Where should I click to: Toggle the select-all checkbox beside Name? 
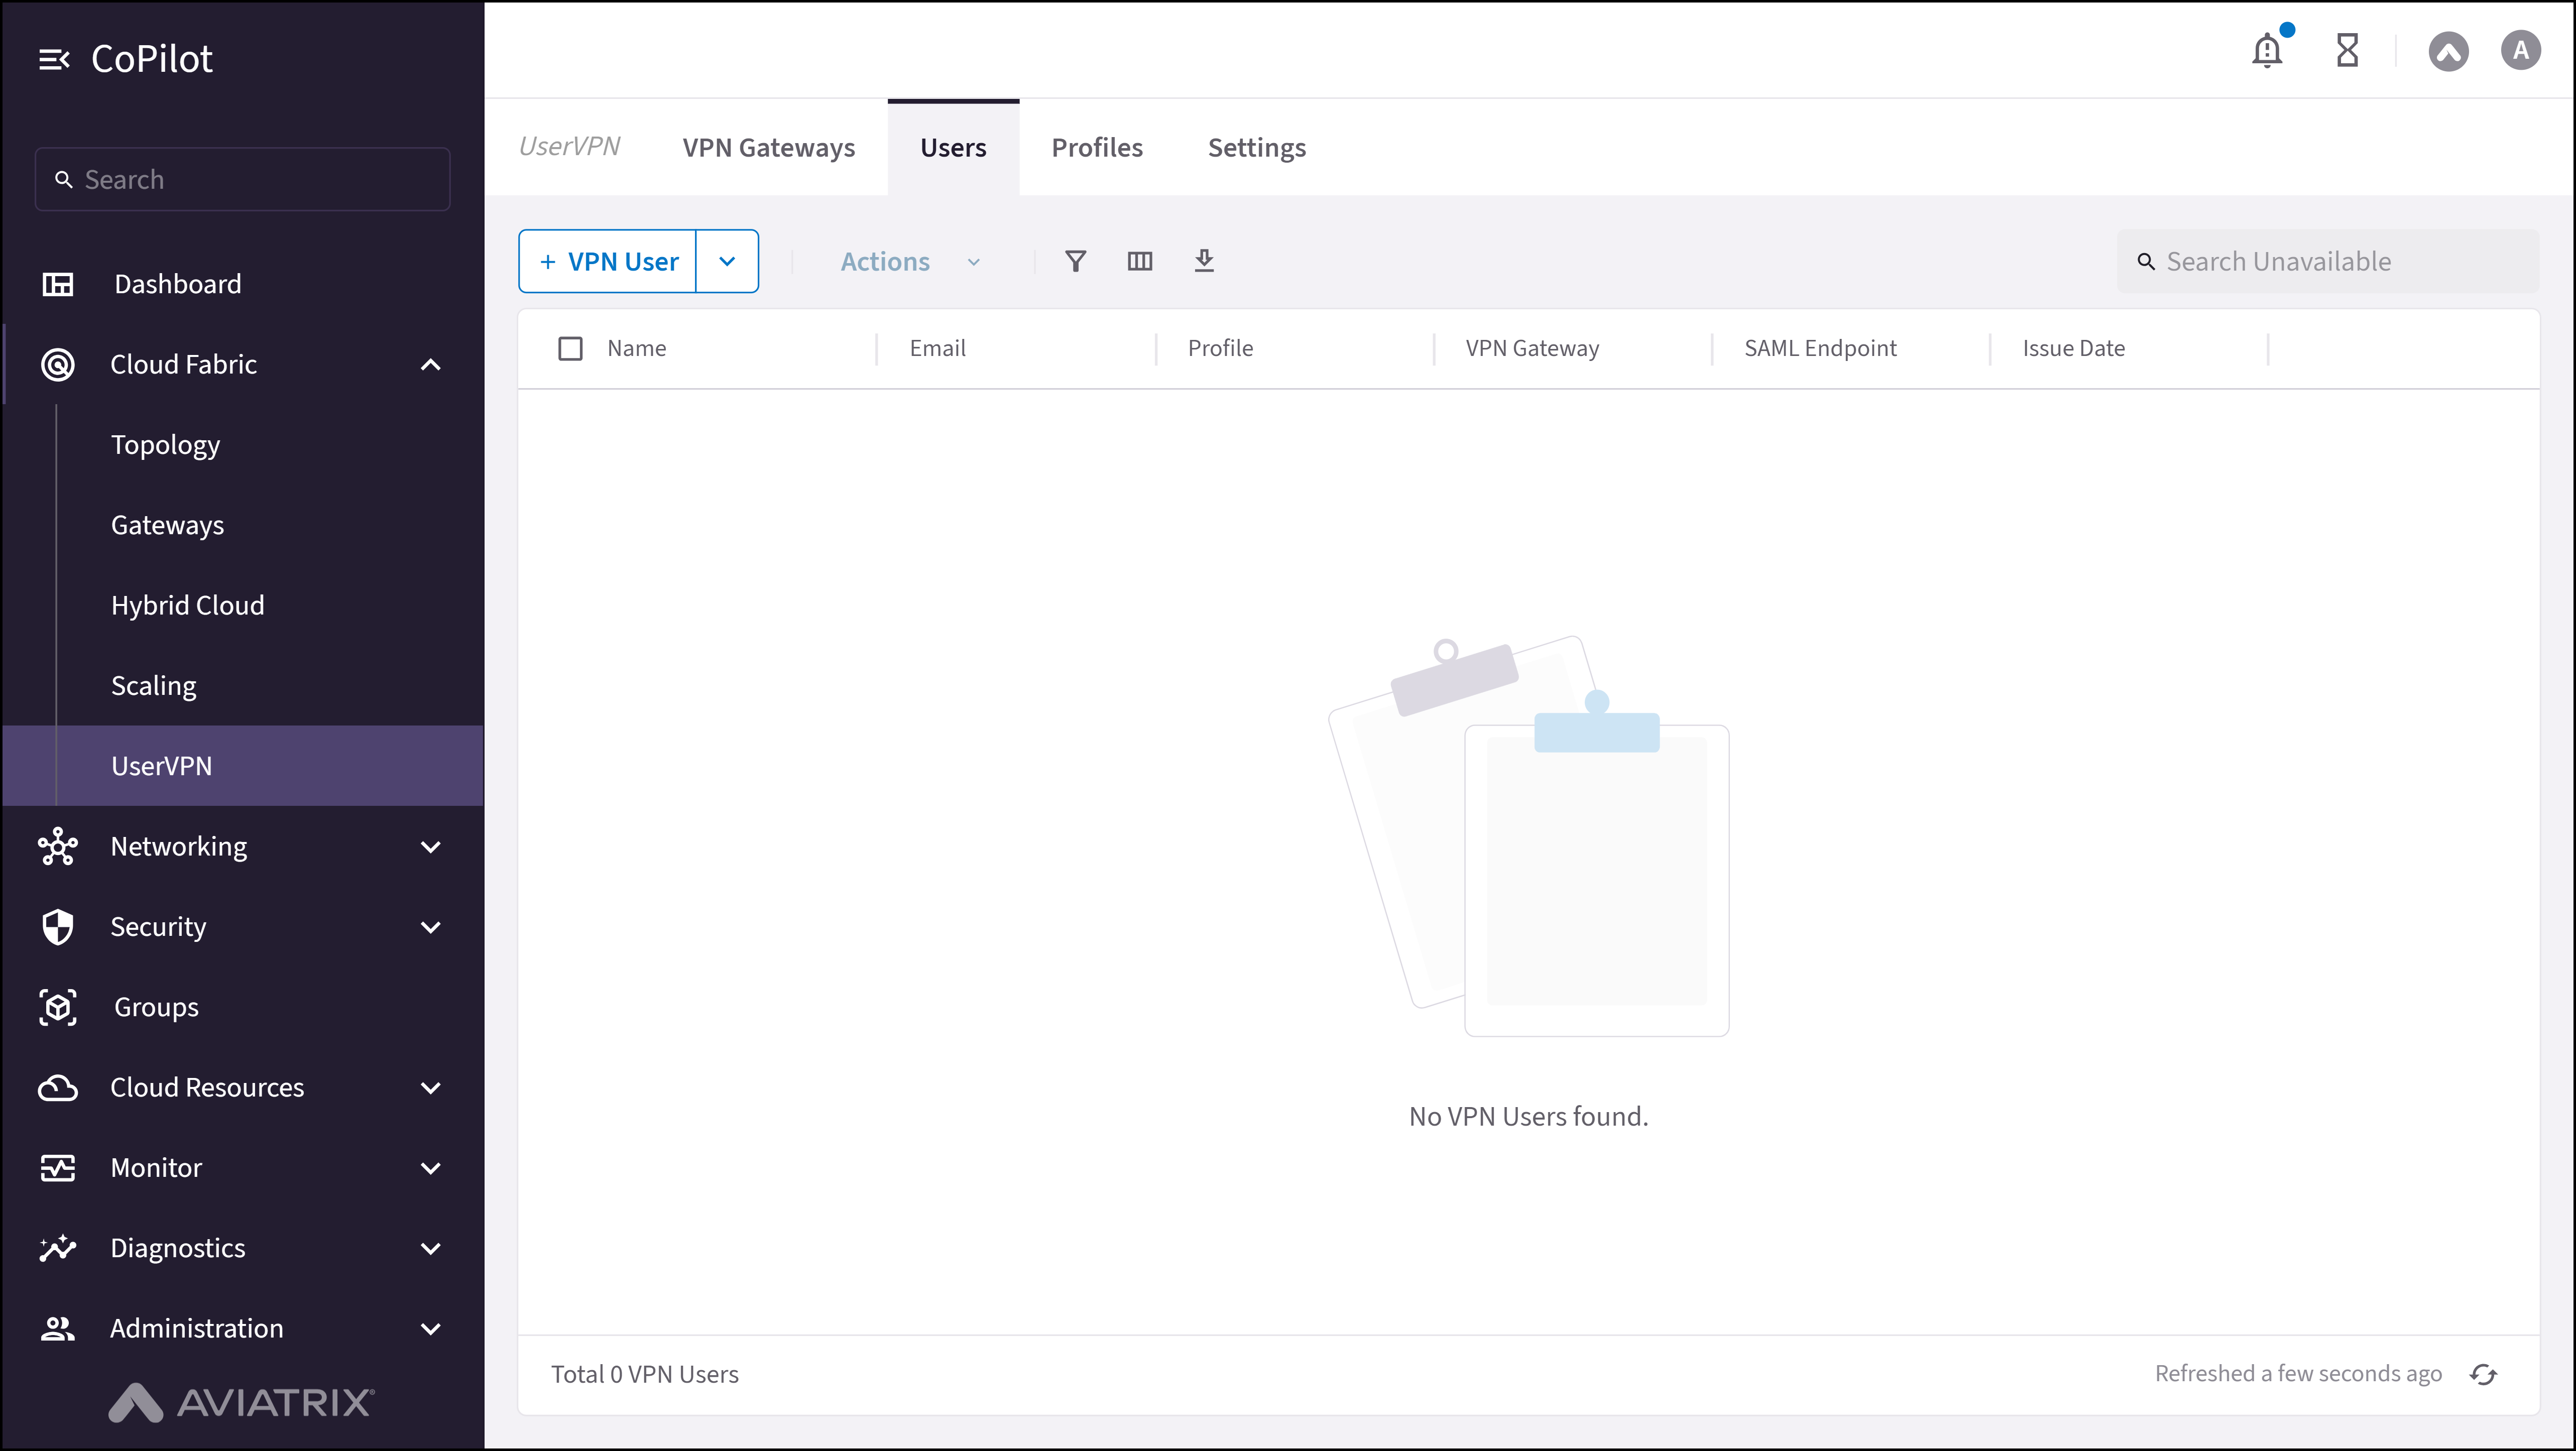pyautogui.click(x=570, y=348)
